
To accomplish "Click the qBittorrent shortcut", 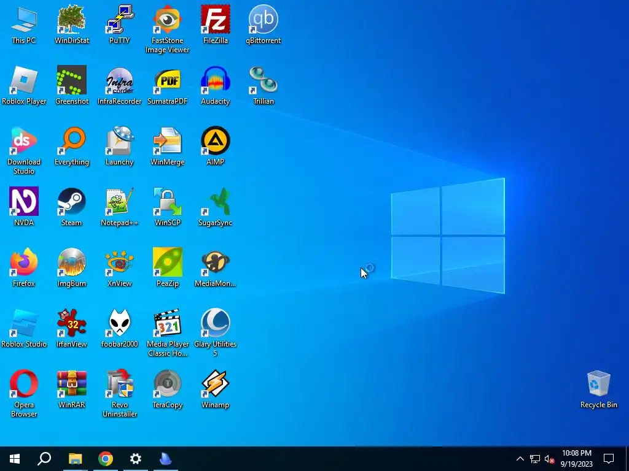I will tap(263, 24).
